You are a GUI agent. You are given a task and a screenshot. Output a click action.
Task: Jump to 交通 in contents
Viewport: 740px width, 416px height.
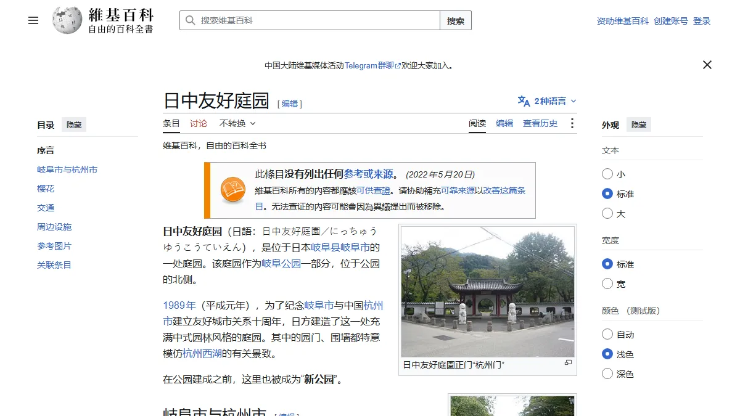(x=46, y=208)
